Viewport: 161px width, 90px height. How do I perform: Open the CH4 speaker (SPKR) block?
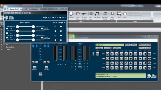point(149,68)
